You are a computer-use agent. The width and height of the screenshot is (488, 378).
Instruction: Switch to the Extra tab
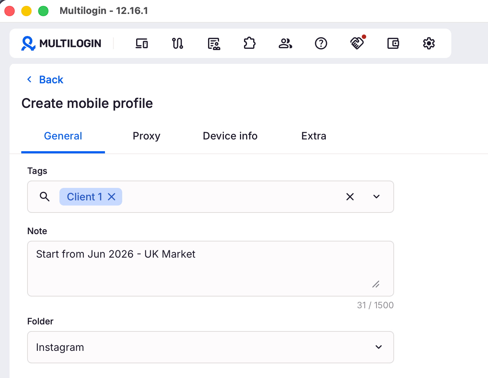pyautogui.click(x=314, y=136)
